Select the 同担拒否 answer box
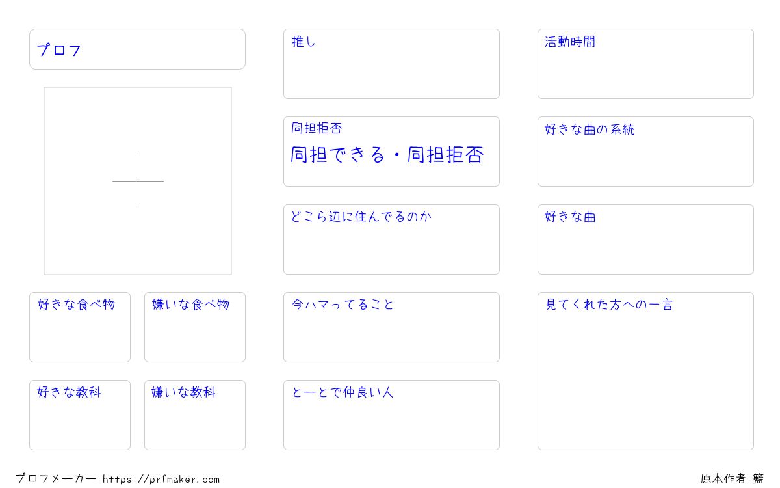 391,152
